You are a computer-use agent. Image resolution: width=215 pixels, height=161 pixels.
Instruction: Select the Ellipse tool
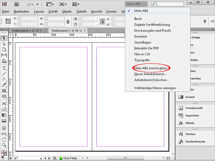(4, 96)
